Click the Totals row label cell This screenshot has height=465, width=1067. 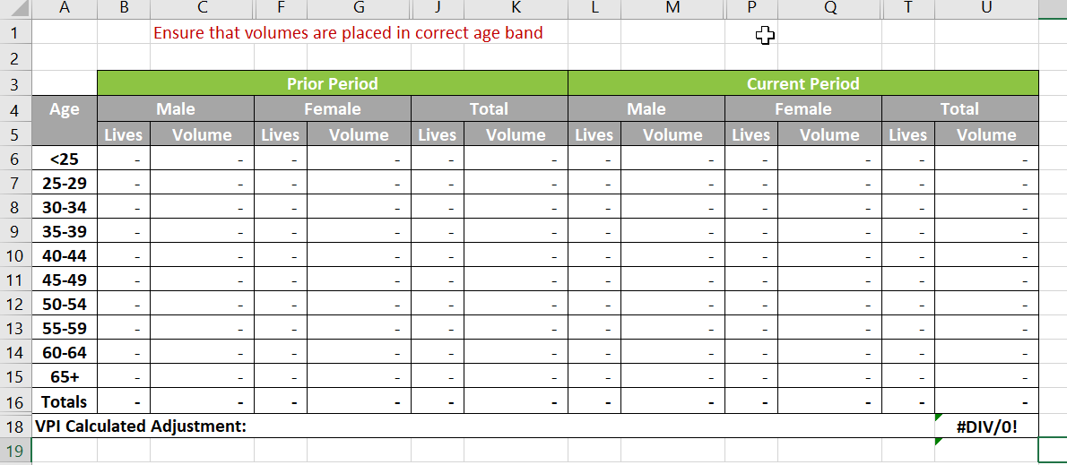click(64, 401)
